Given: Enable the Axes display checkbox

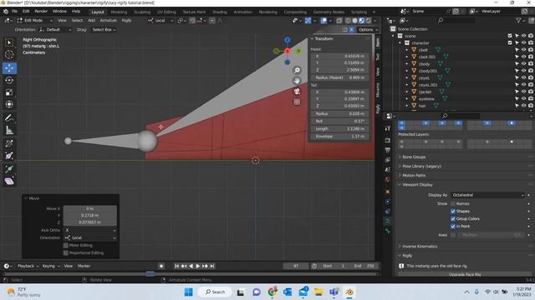Looking at the screenshot, I should [x=453, y=235].
